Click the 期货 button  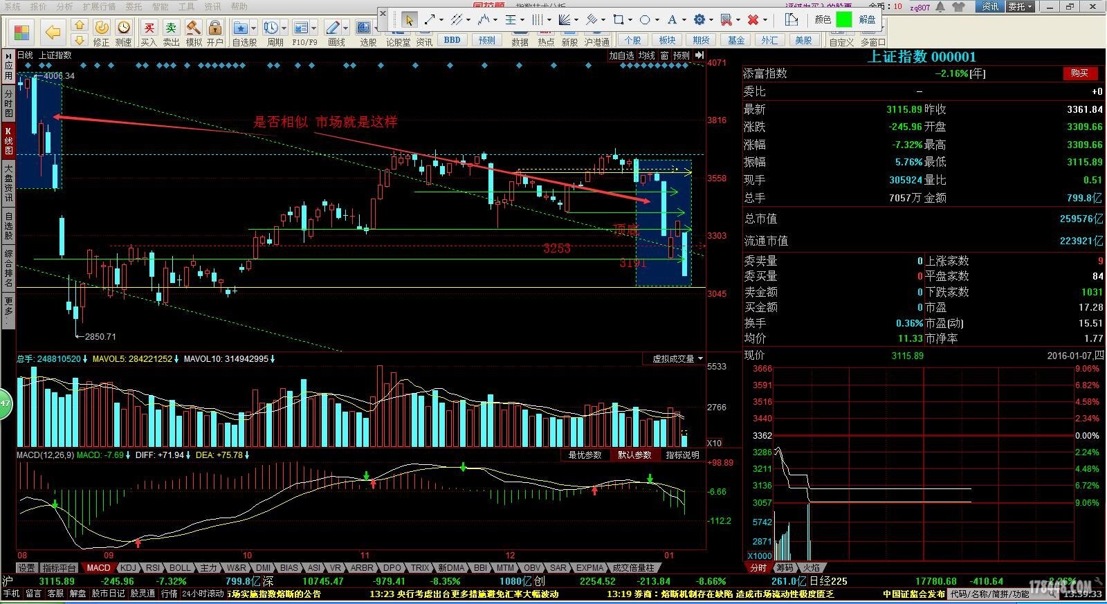coord(701,40)
